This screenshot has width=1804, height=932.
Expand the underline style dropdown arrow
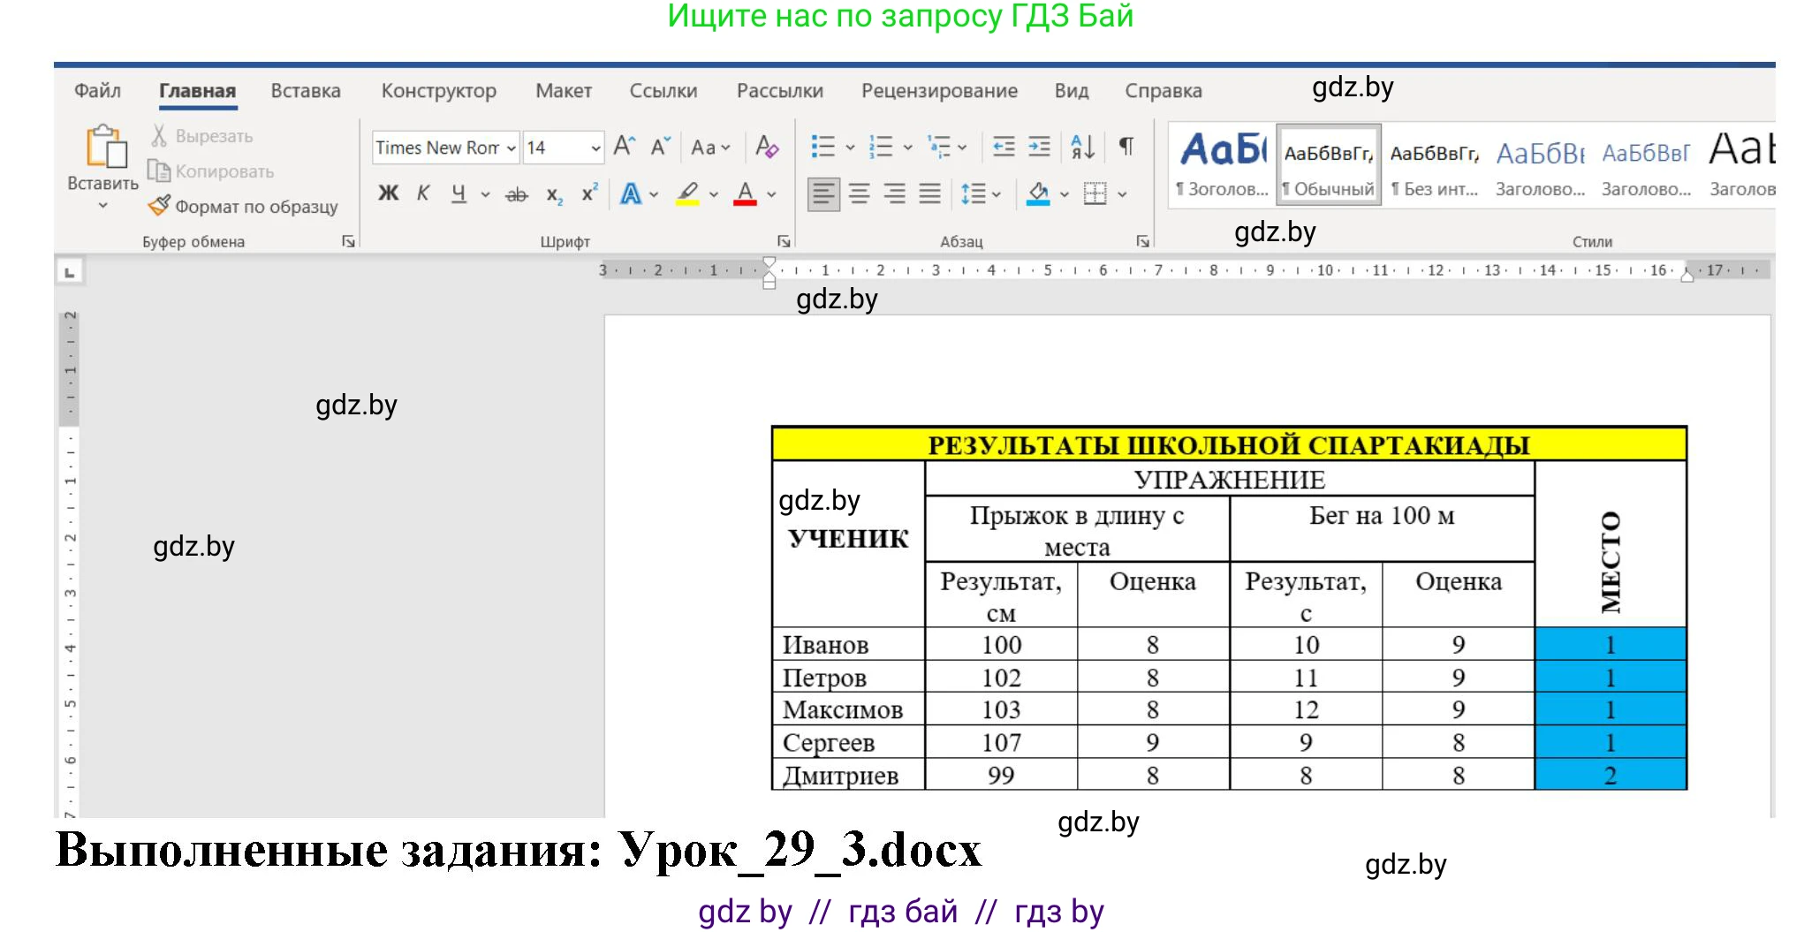485,194
